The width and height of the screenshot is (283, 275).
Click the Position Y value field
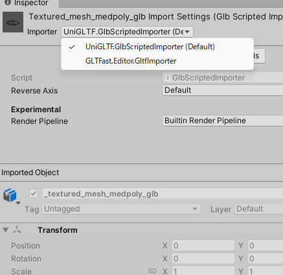point(266,246)
